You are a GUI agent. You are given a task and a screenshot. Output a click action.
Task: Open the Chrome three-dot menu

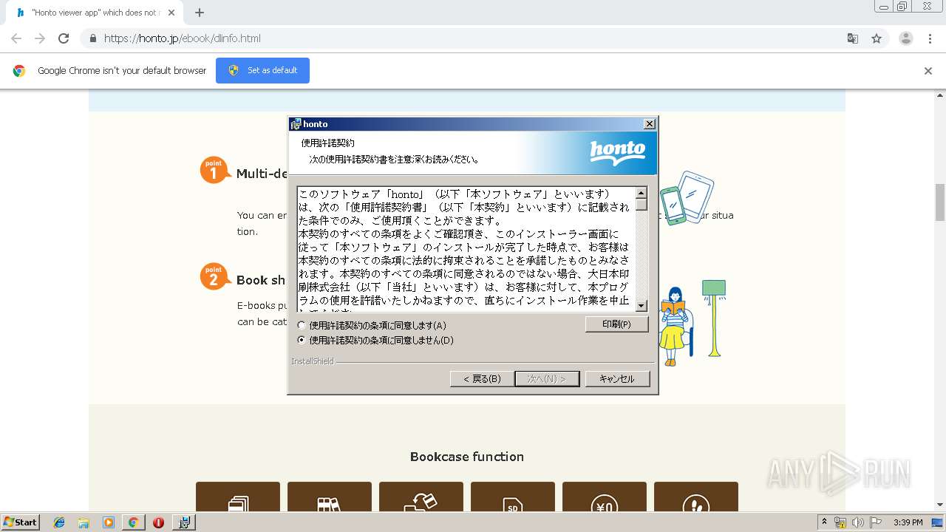click(930, 38)
